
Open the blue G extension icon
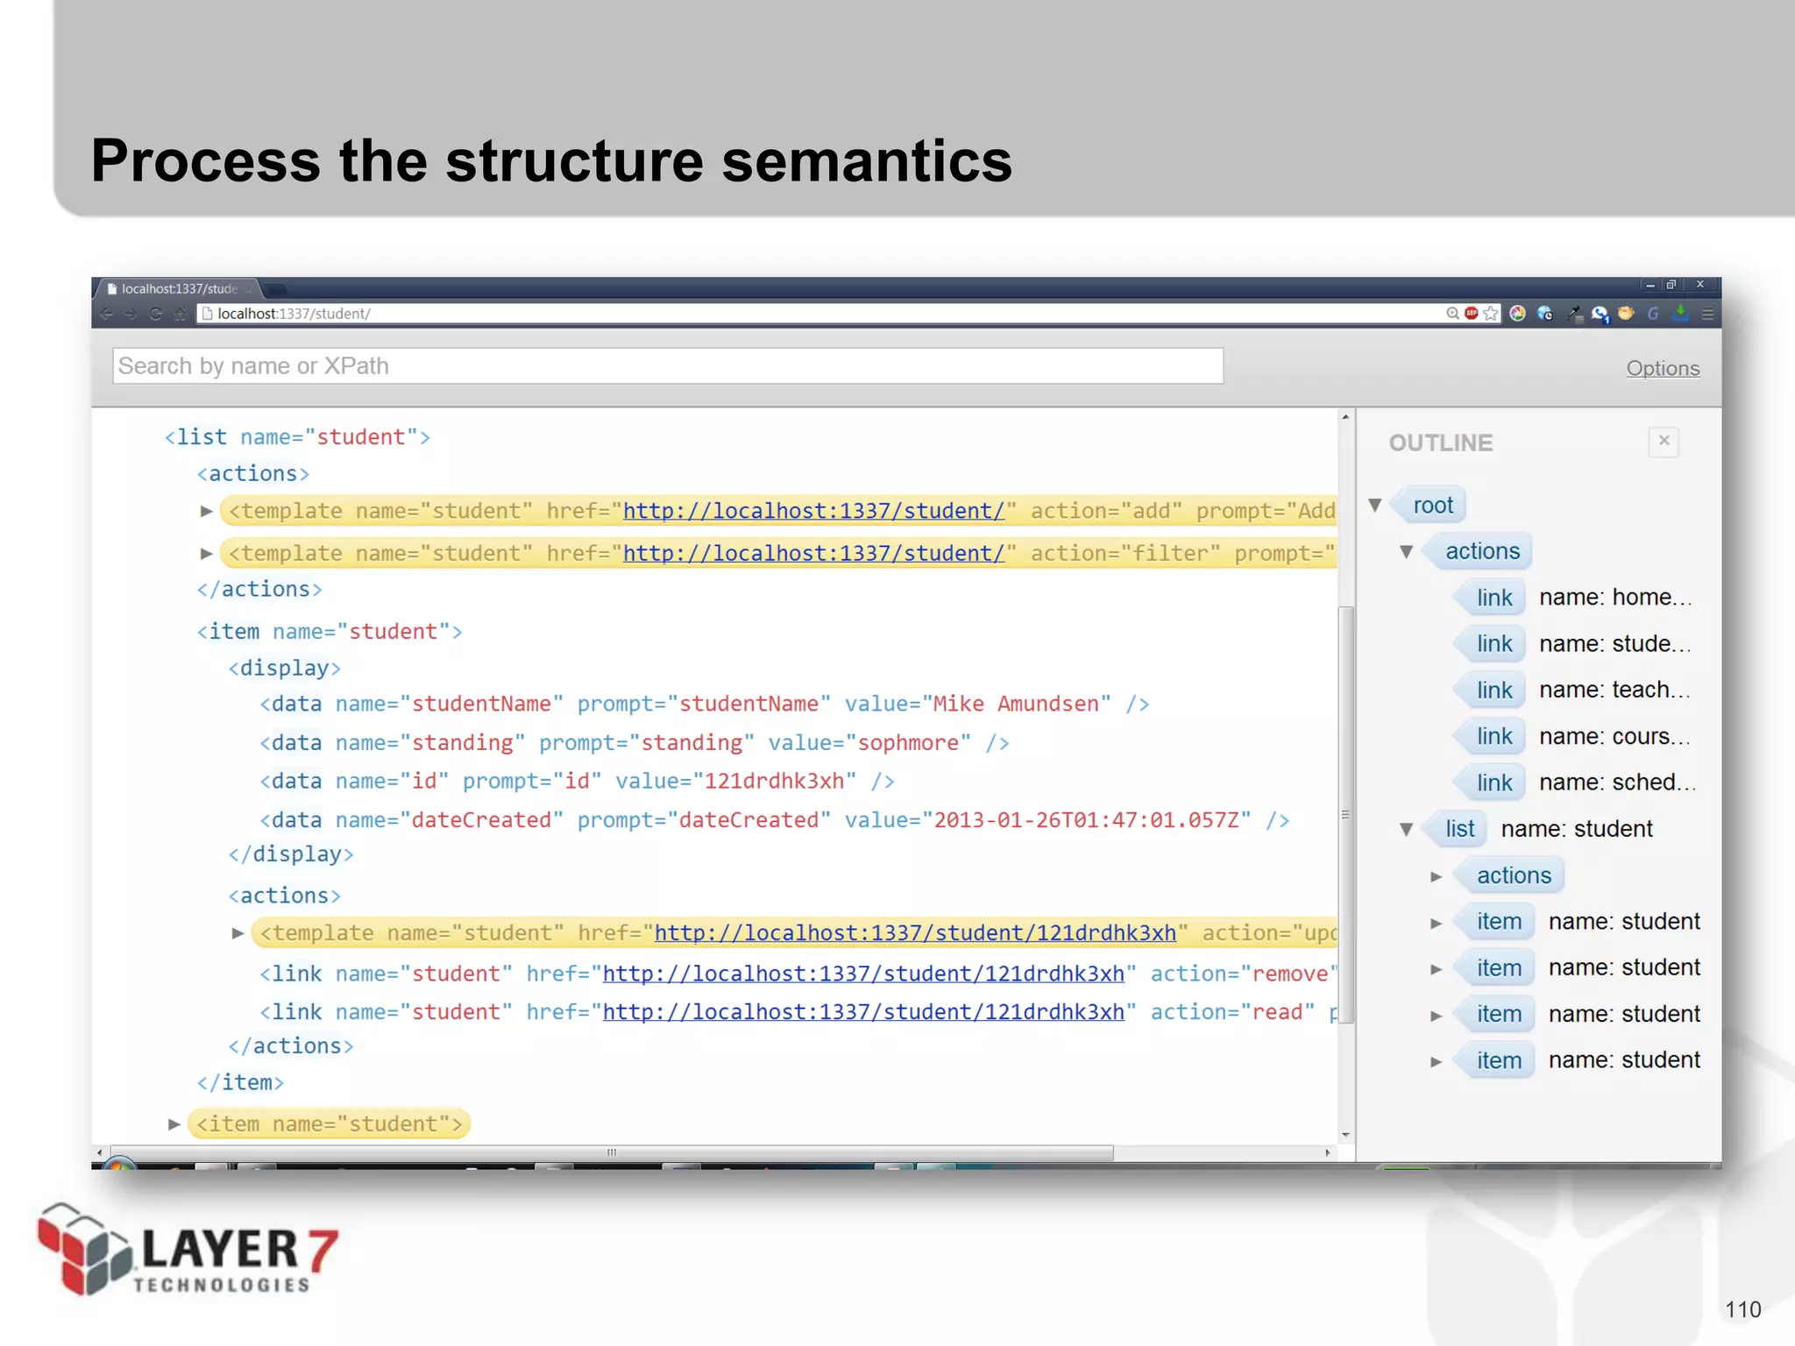point(1654,314)
